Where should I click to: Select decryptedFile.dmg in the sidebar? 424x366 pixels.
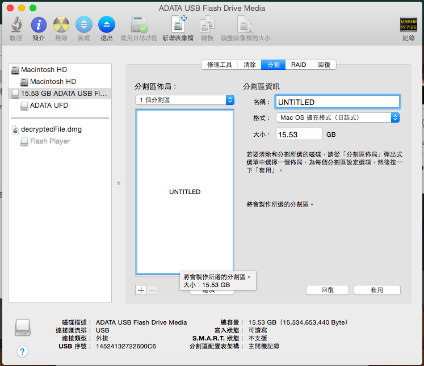pyautogui.click(x=60, y=129)
